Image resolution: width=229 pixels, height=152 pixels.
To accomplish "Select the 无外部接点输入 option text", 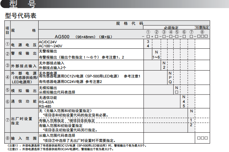I will 52,63.
